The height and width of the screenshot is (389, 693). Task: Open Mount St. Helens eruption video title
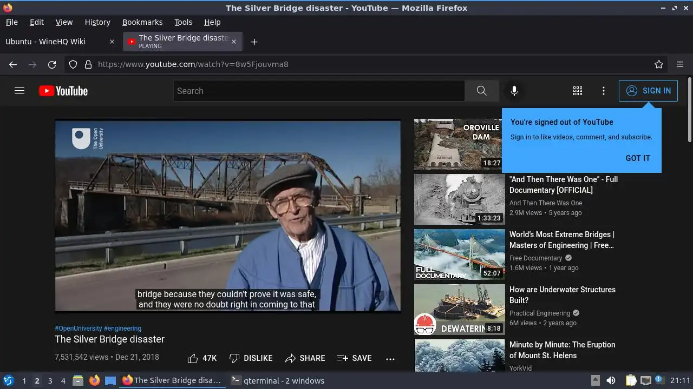click(563, 350)
